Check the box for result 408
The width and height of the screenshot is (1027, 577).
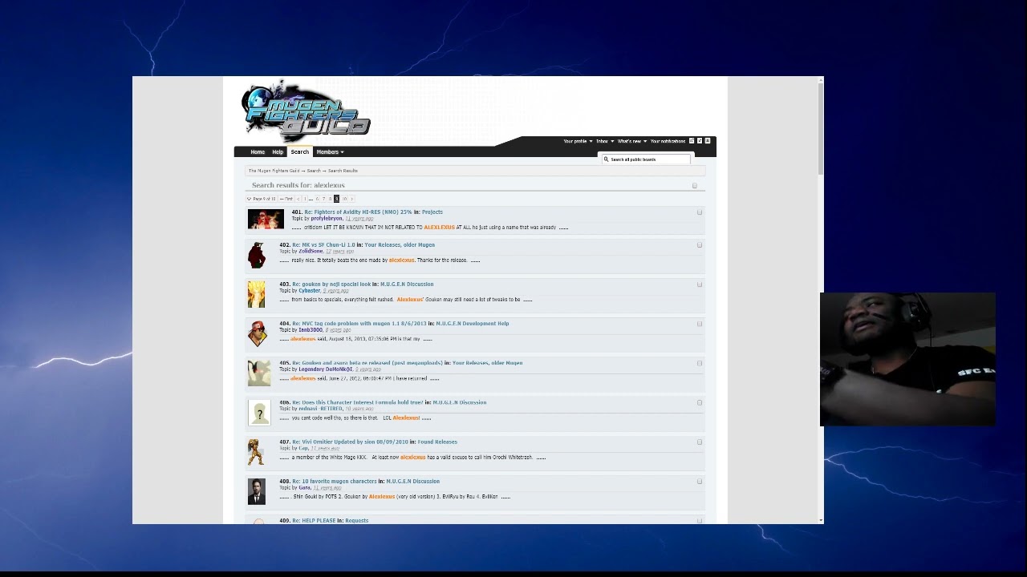click(700, 482)
